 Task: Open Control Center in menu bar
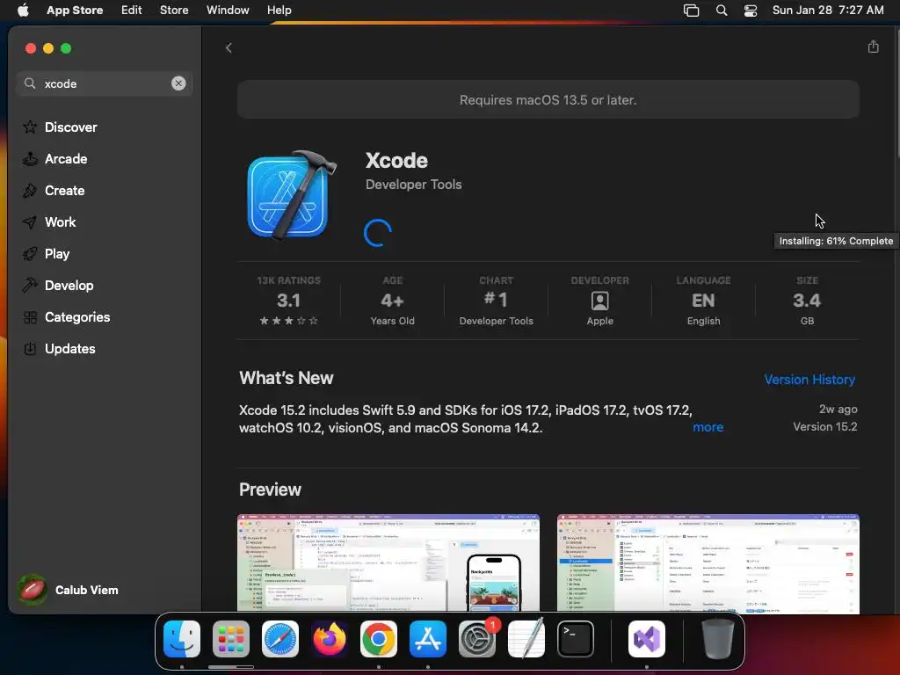click(x=751, y=11)
